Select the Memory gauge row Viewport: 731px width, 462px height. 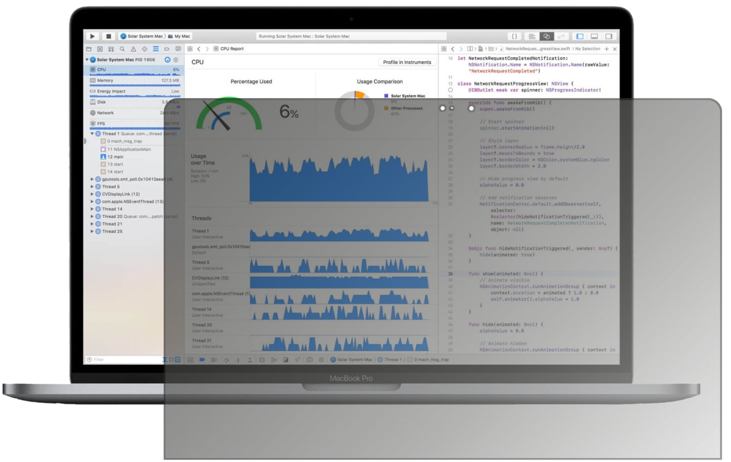point(135,80)
